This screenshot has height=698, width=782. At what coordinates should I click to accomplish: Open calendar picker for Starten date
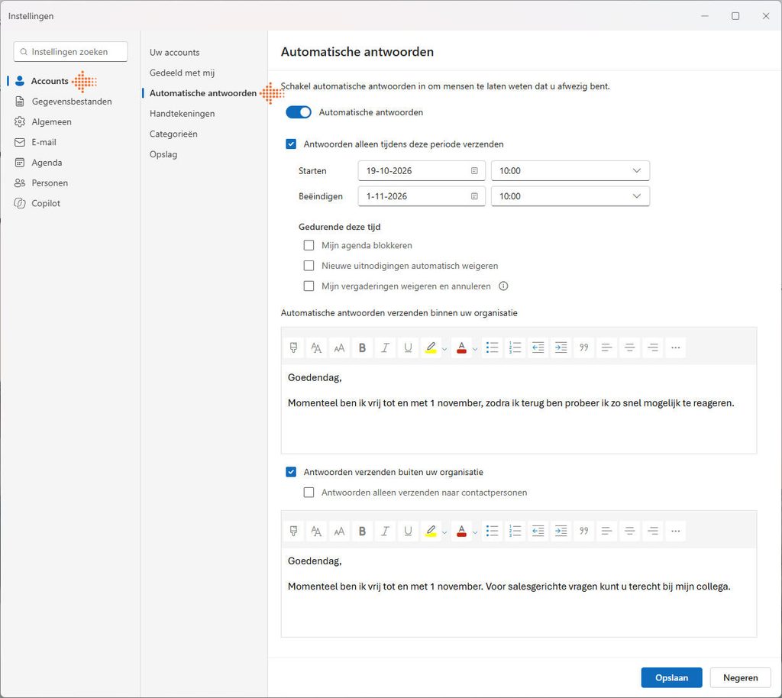(474, 171)
